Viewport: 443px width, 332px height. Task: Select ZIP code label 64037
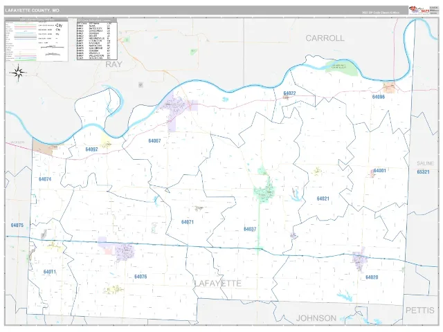[x=250, y=229]
